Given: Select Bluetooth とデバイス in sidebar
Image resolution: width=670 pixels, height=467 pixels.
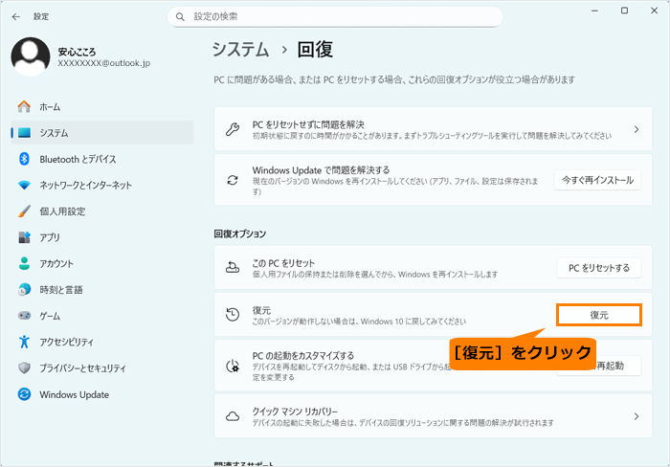Looking at the screenshot, I should pos(78,159).
